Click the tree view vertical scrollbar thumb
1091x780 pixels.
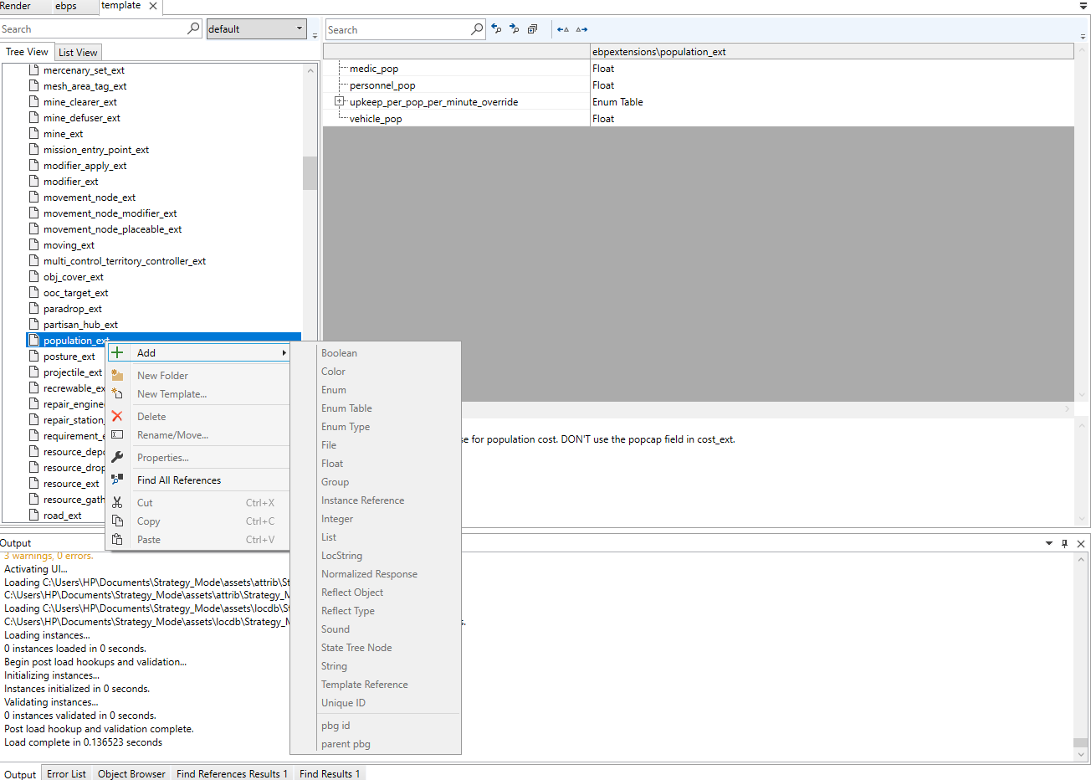click(310, 172)
